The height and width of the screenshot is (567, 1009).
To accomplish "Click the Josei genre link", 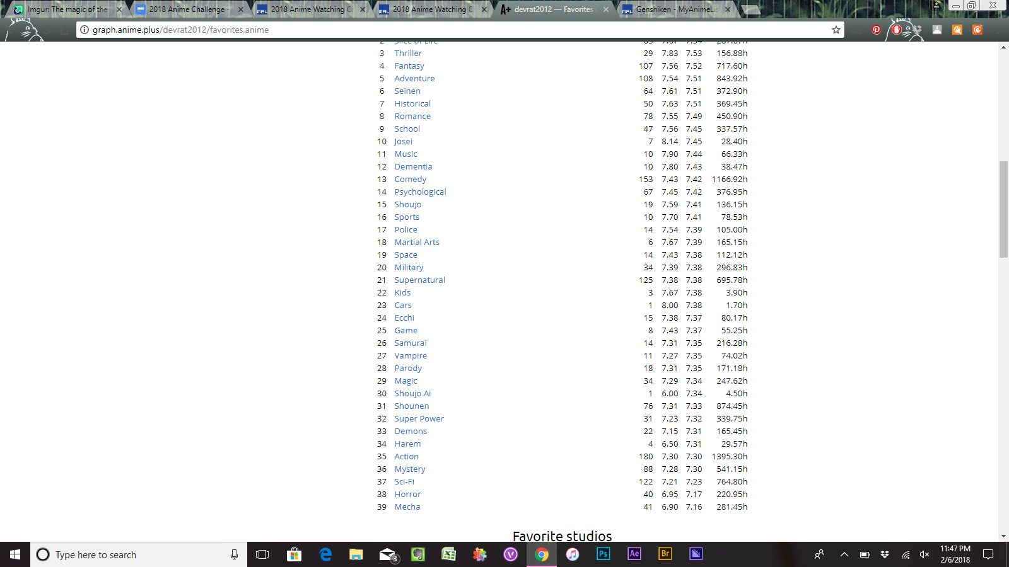I will 403,142.
